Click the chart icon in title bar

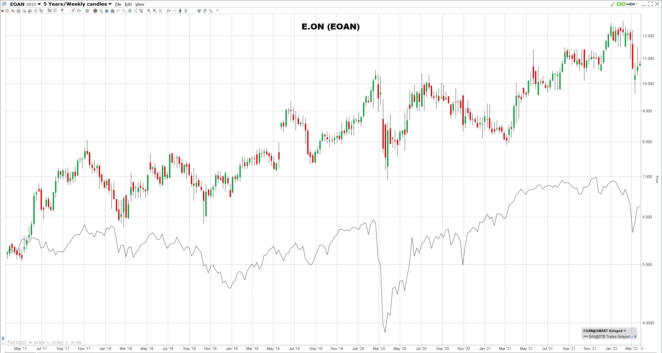[4, 4]
